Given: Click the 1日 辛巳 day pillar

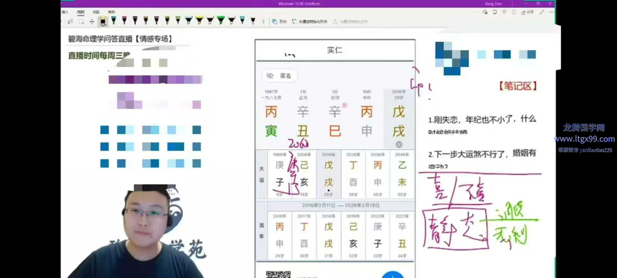Looking at the screenshot, I should point(335,114).
